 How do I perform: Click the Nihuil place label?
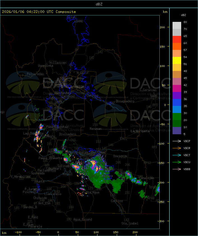click(x=67, y=174)
